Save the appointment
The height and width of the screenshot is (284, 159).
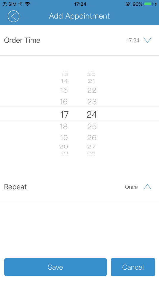pos(55,267)
